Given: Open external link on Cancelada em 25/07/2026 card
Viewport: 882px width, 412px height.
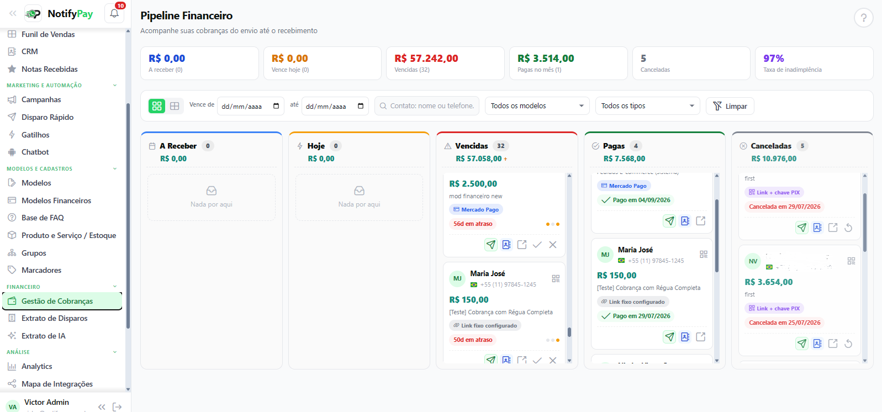Looking at the screenshot, I should [833, 344].
